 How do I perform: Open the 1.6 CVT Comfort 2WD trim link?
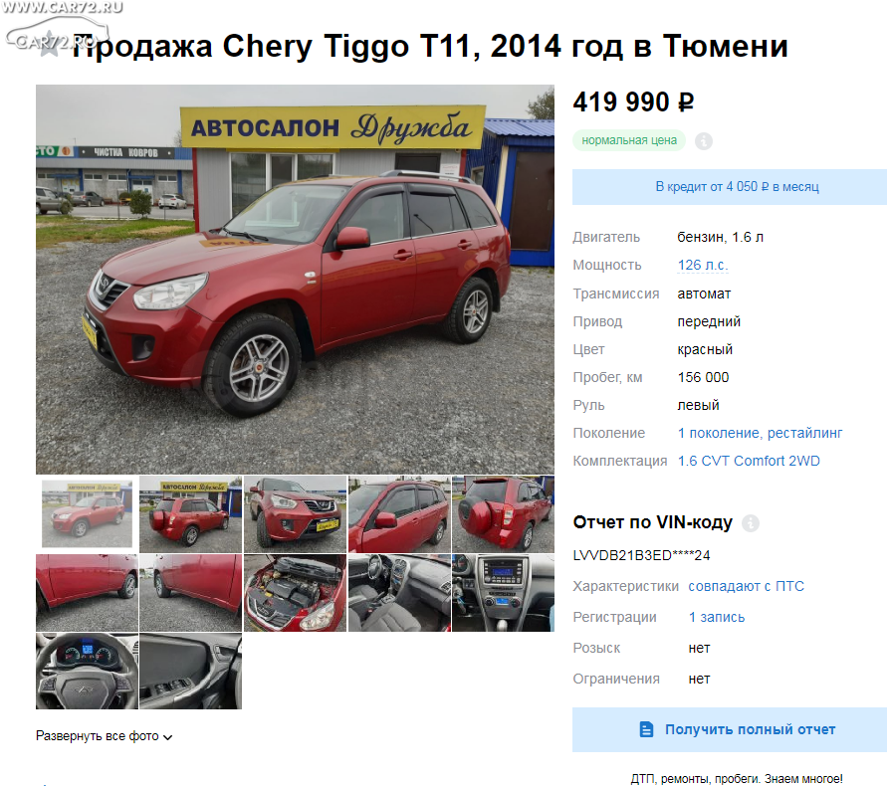(749, 461)
